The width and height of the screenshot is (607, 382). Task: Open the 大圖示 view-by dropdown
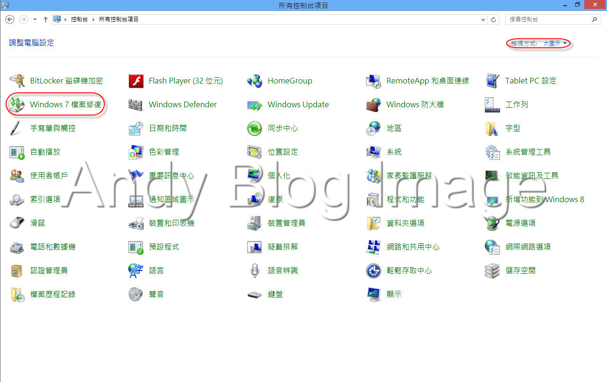tap(555, 43)
